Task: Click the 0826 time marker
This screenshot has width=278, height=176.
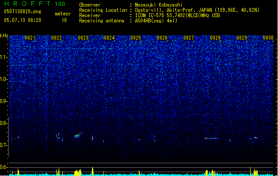Action: pyautogui.click(x=162, y=37)
